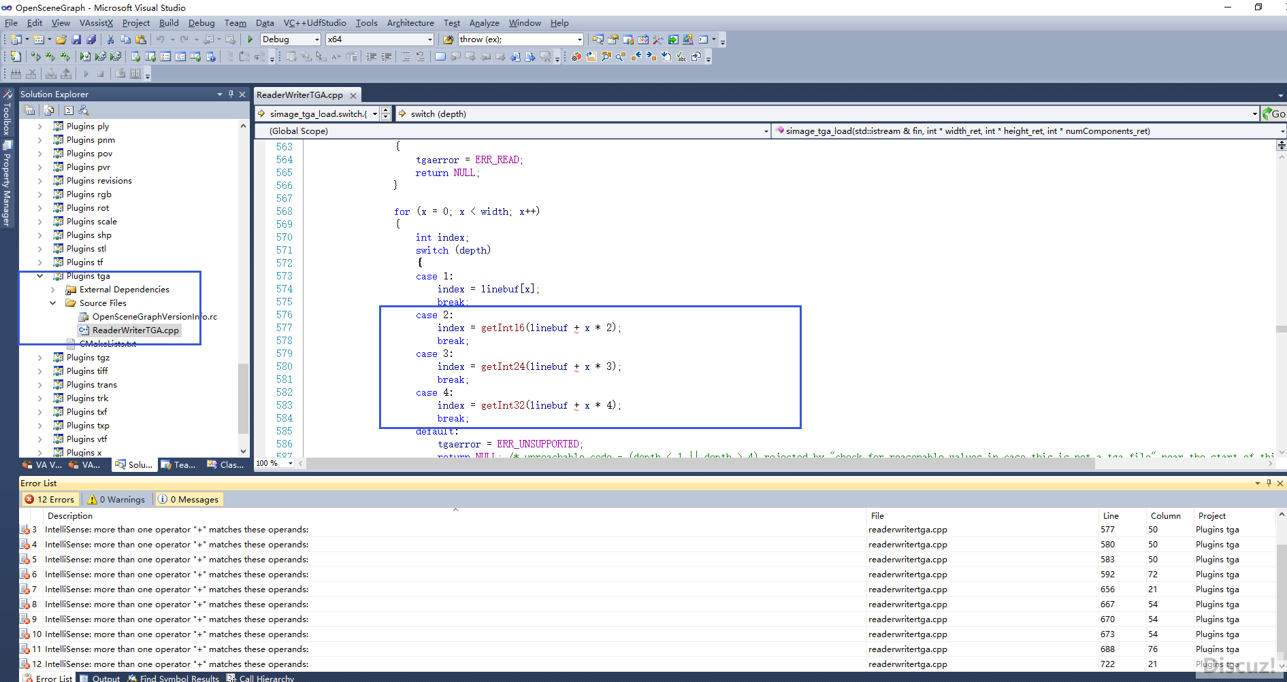
Task: Open the (Global Scope) dropdown
Action: tap(766, 131)
